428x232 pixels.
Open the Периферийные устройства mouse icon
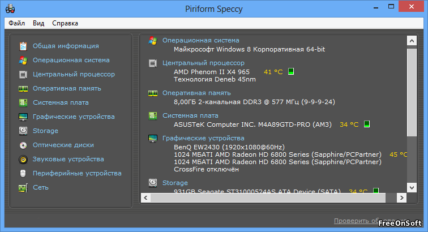tap(23, 173)
